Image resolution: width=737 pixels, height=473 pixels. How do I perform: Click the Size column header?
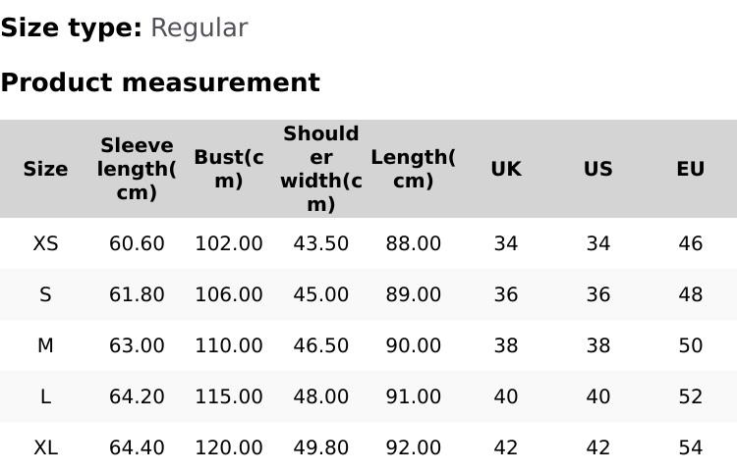tap(45, 169)
